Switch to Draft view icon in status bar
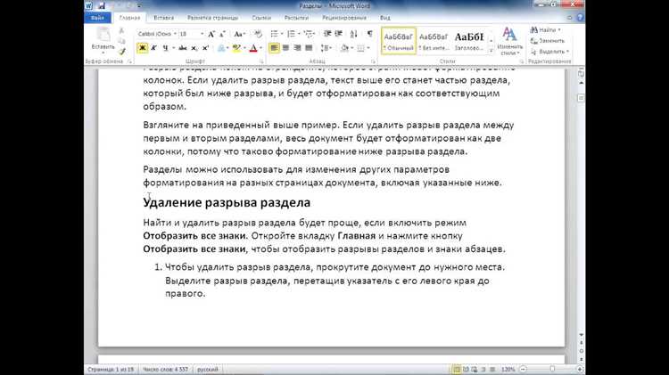The height and width of the screenshot is (375, 669). click(492, 369)
